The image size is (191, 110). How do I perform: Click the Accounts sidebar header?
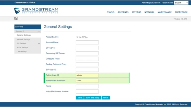point(28,27)
